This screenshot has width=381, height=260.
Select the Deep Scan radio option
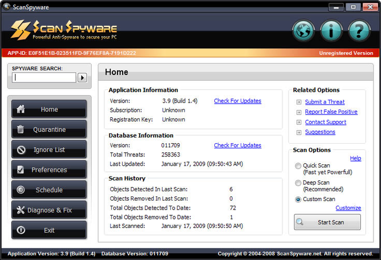tap(298, 183)
